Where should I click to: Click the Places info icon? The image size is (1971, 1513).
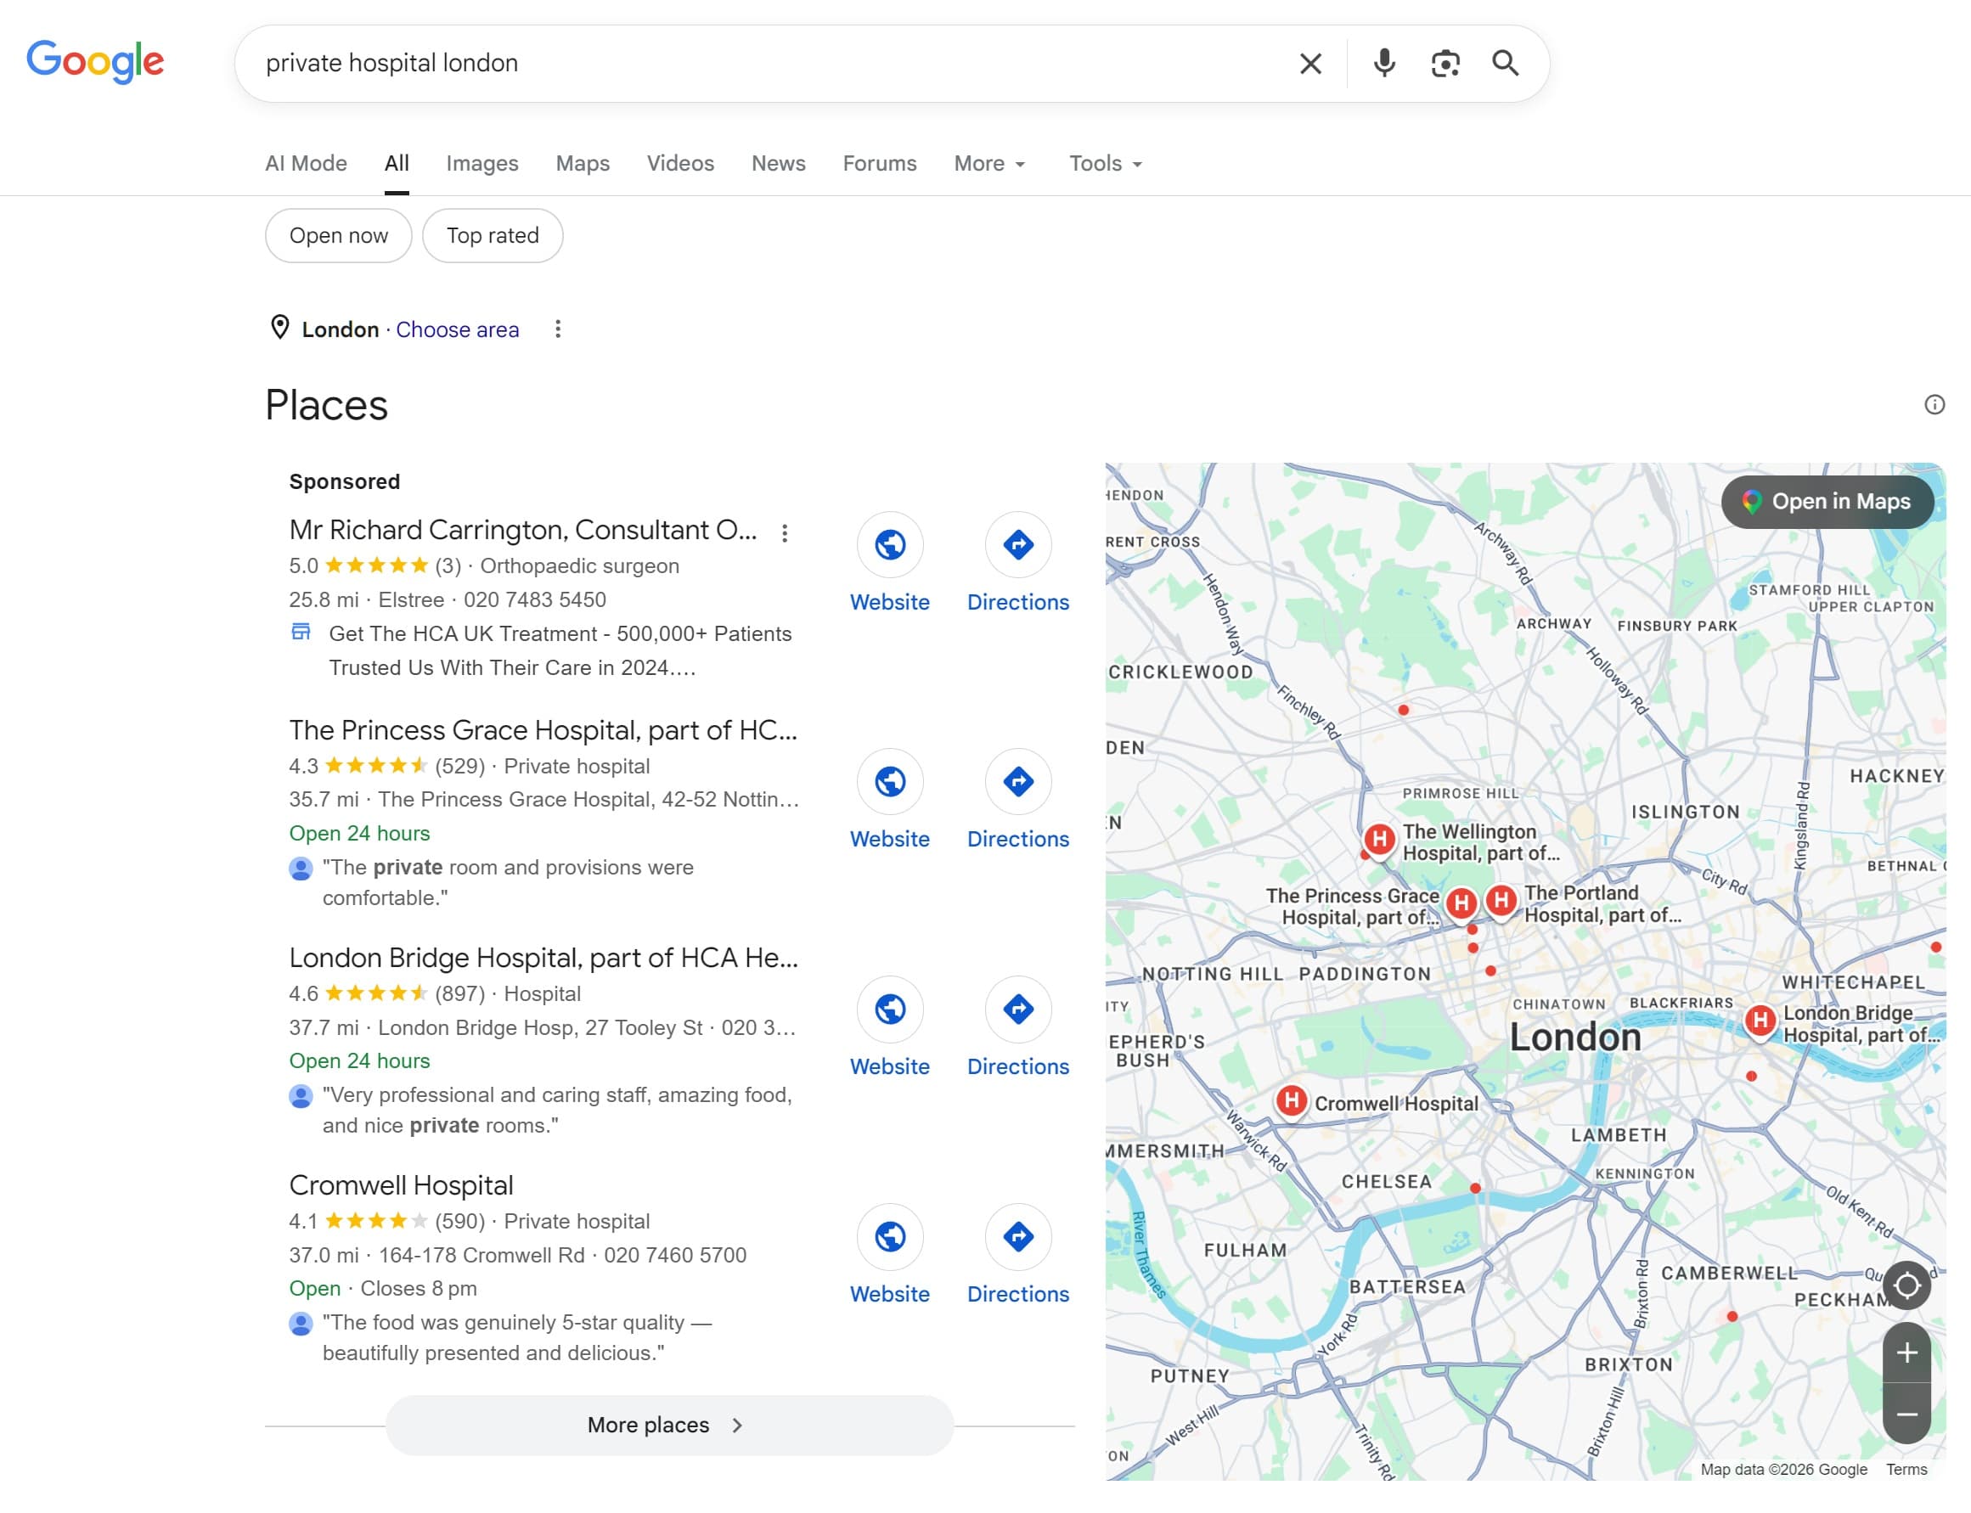1934,404
